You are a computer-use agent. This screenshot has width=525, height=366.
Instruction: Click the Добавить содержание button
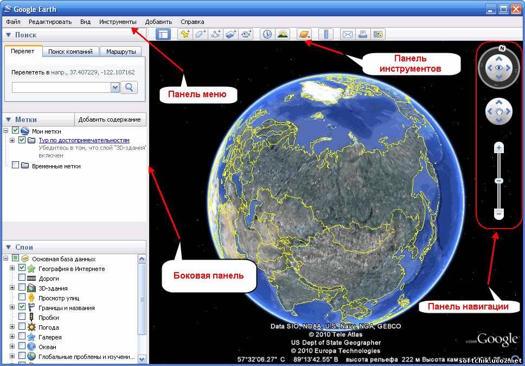pos(110,119)
